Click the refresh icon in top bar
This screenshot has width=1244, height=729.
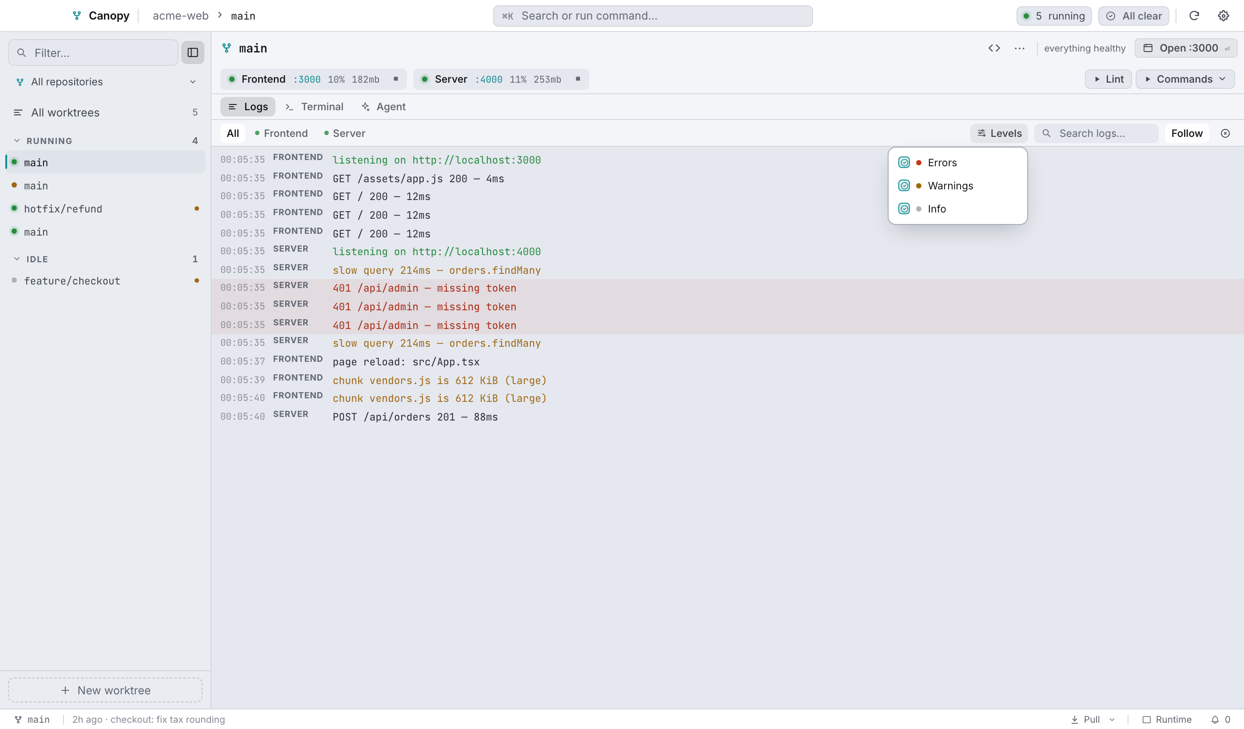(1194, 16)
